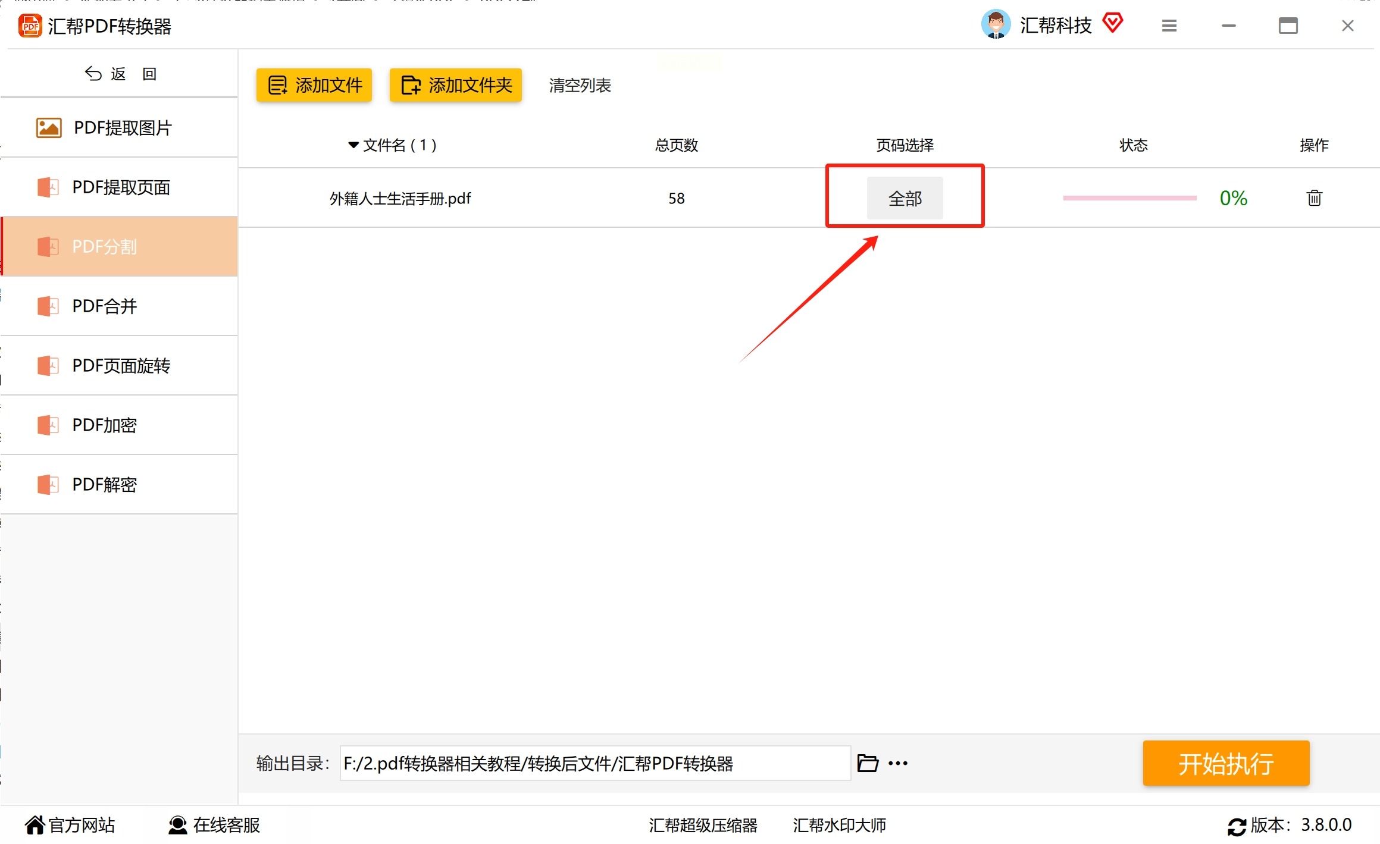Click the pink progress bar

pos(1129,198)
